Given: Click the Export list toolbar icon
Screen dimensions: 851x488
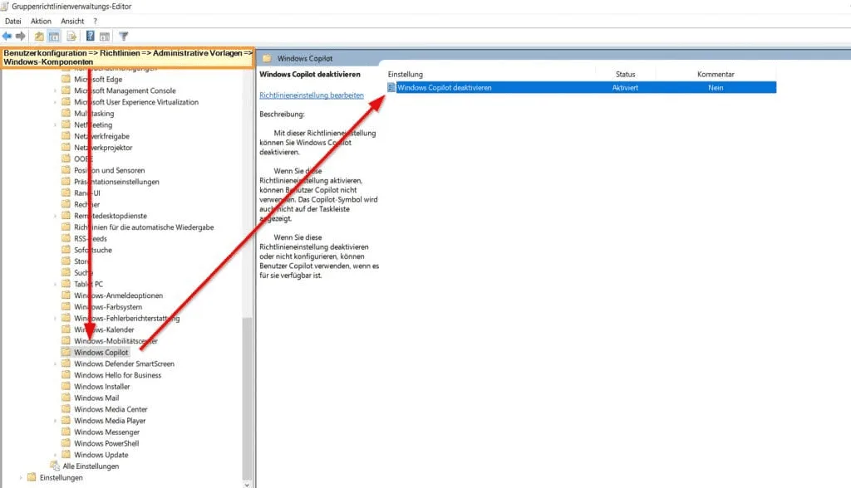Looking at the screenshot, I should [71, 36].
